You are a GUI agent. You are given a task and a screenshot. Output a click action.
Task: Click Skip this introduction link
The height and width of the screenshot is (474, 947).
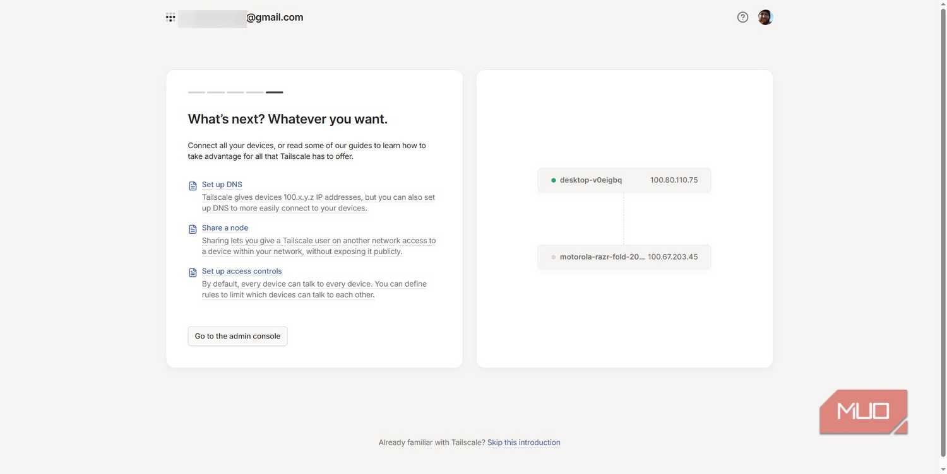(x=524, y=442)
